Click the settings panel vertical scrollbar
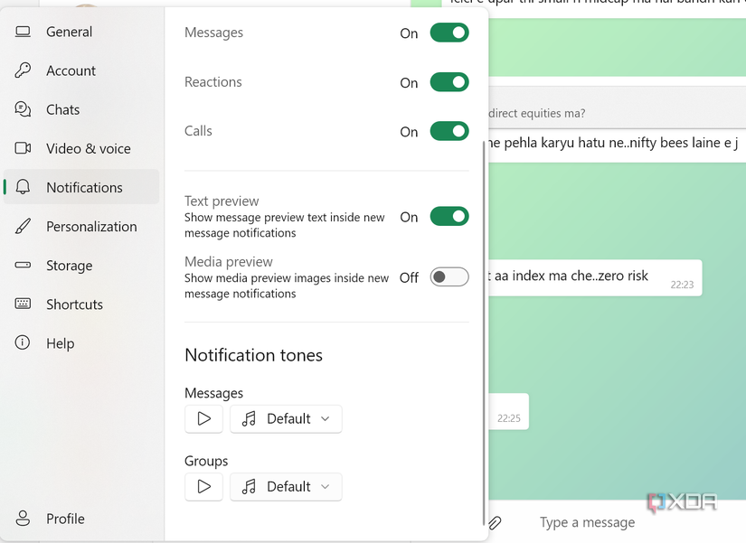This screenshot has height=543, width=746. (485, 332)
